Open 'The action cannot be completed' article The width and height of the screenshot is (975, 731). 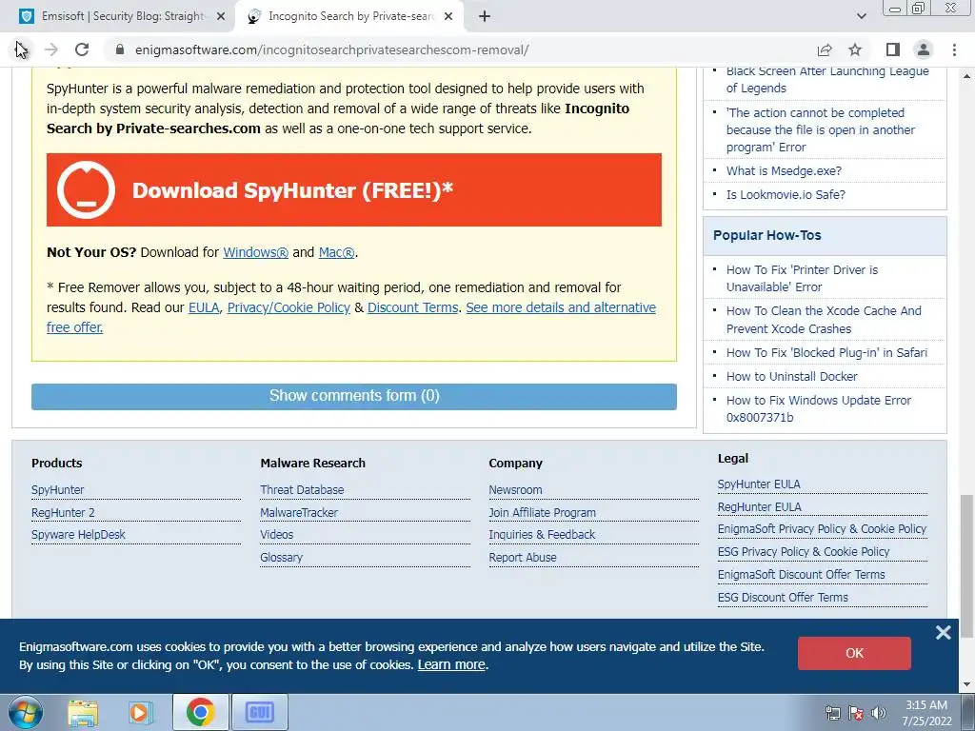pos(820,129)
